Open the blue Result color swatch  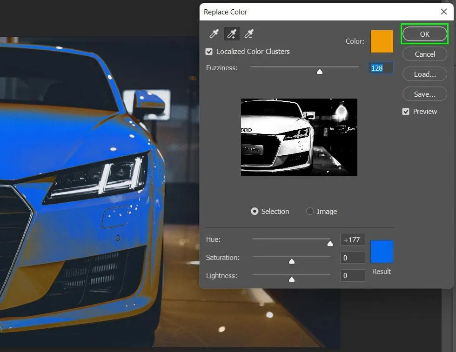click(382, 252)
